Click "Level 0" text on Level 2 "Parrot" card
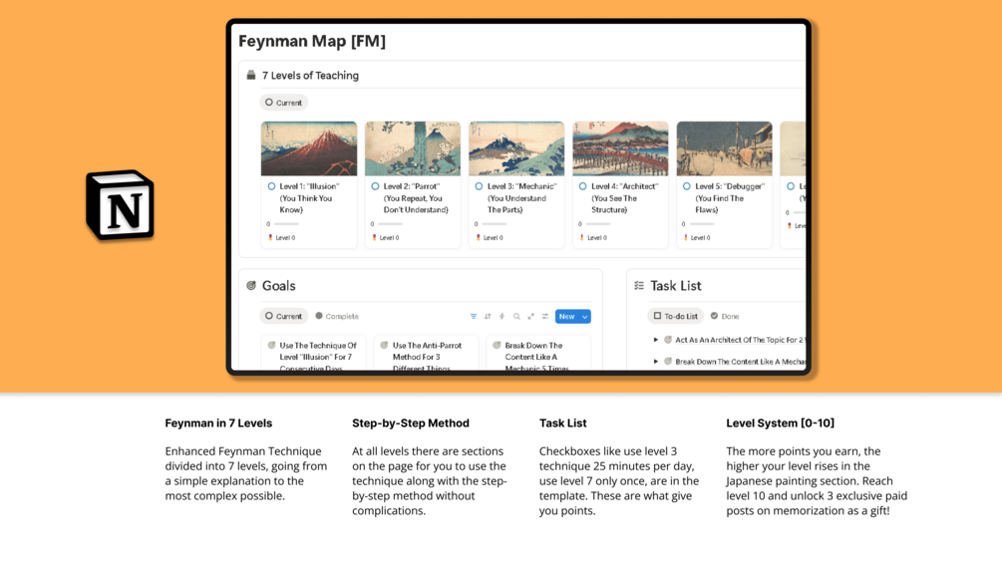 [389, 237]
